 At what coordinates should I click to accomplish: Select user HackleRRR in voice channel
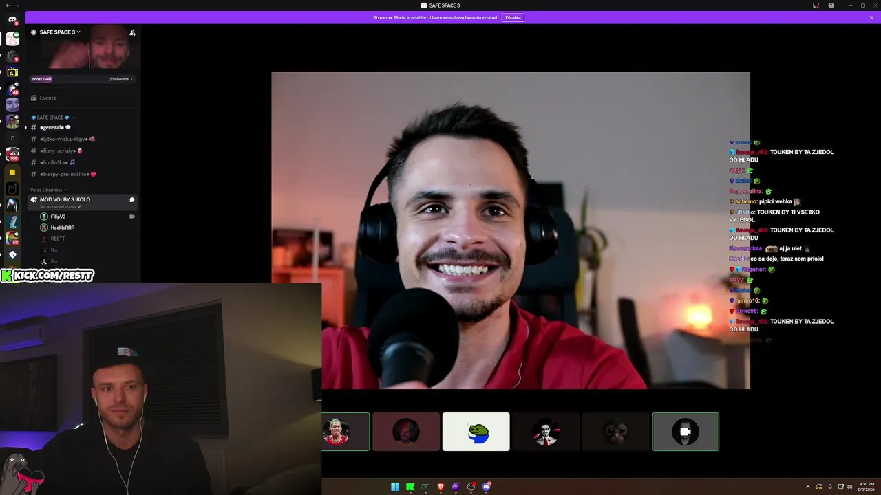[x=62, y=228]
